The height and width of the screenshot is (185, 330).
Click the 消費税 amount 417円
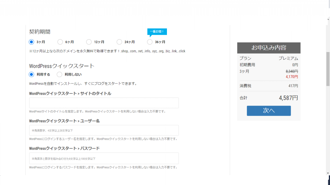coord(293,86)
